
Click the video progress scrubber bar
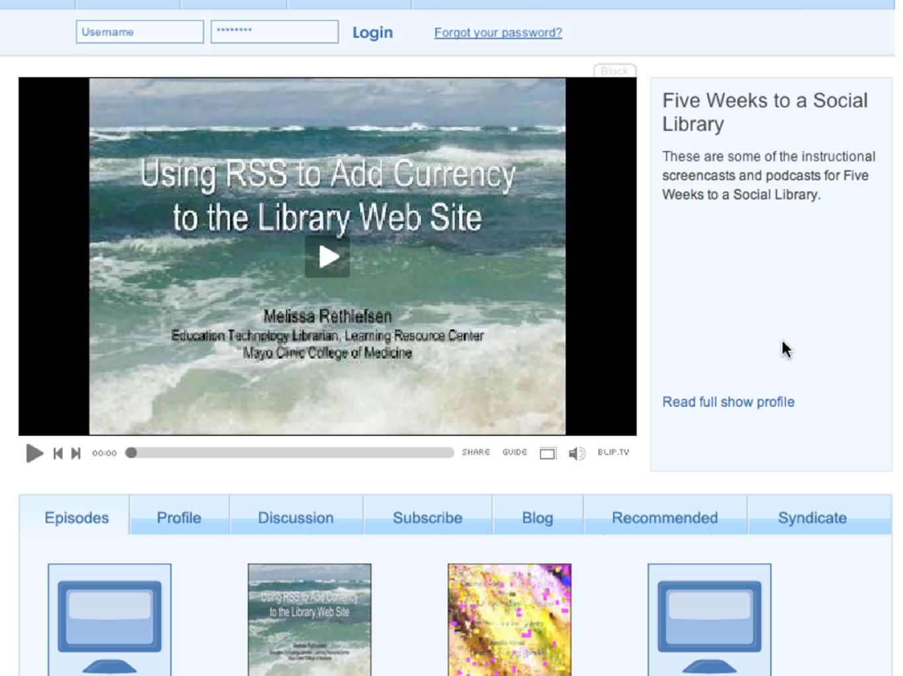pos(290,453)
